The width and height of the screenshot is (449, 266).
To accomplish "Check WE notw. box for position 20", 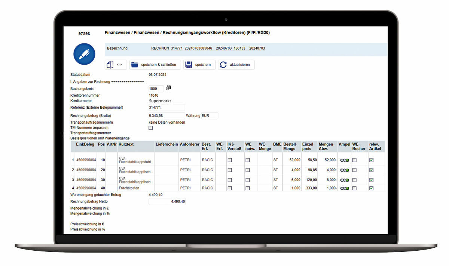I will tap(247, 170).
